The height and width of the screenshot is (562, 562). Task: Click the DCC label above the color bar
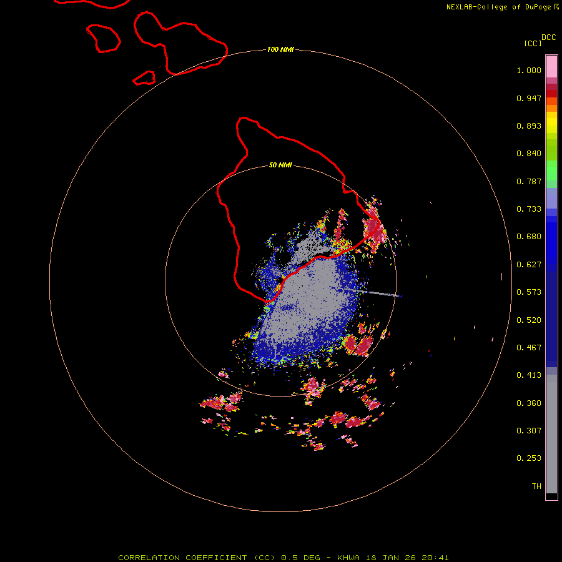549,37
